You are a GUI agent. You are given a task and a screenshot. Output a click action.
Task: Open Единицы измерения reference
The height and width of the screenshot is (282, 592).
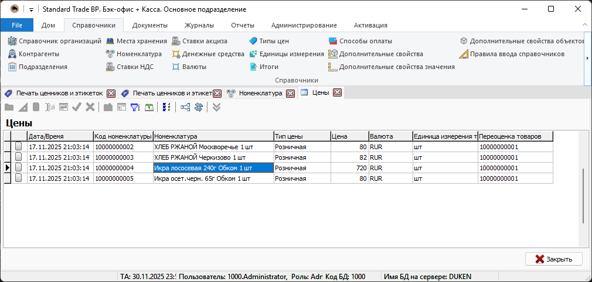(287, 54)
